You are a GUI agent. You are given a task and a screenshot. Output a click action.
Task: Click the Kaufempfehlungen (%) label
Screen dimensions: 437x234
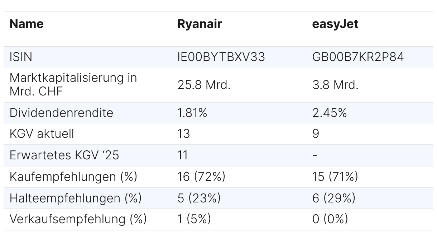[x=73, y=177]
